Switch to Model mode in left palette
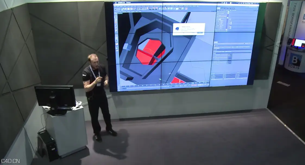This screenshot has height=165, width=305. coord(115,17)
